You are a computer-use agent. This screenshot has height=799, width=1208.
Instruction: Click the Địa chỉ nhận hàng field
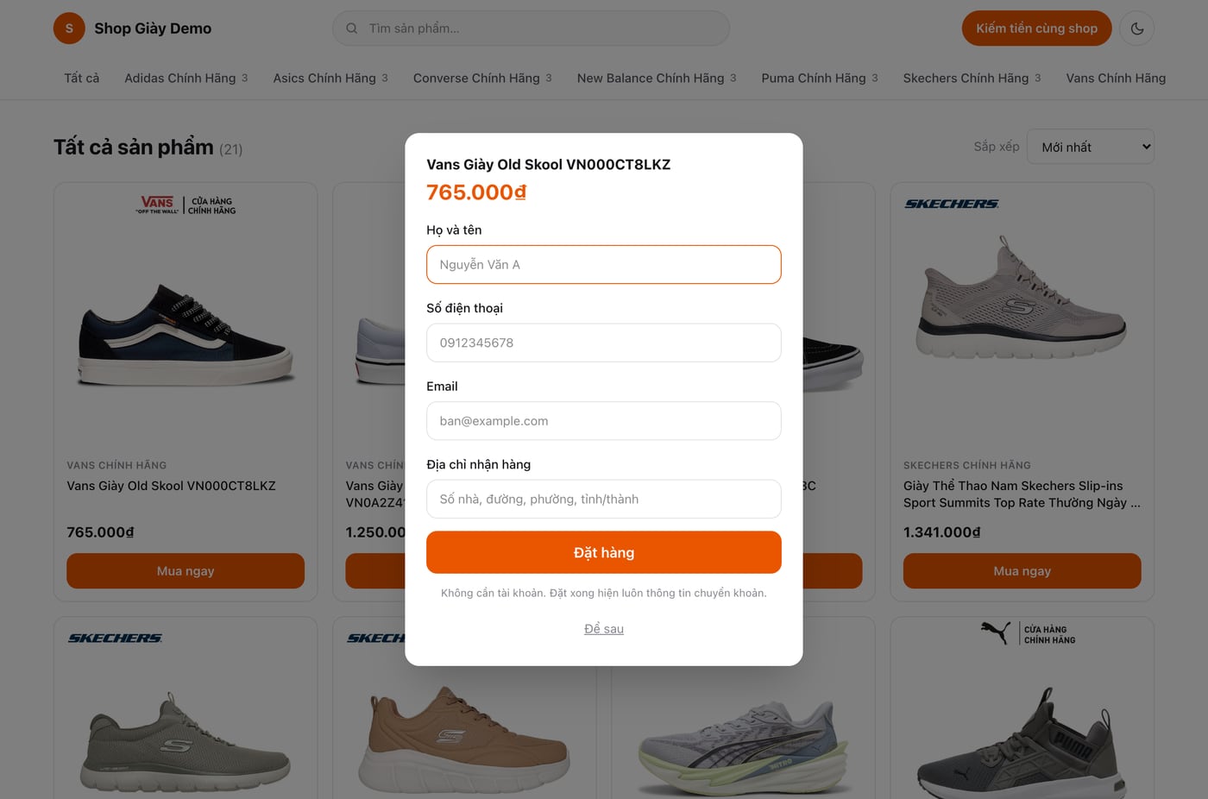coord(604,499)
